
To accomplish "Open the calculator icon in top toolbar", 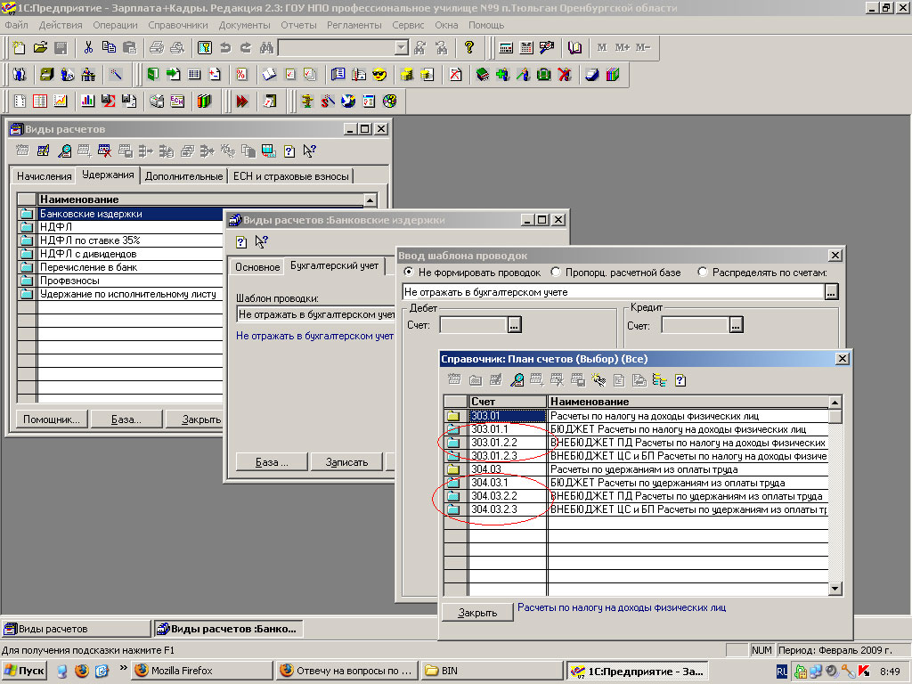I will click(x=506, y=47).
